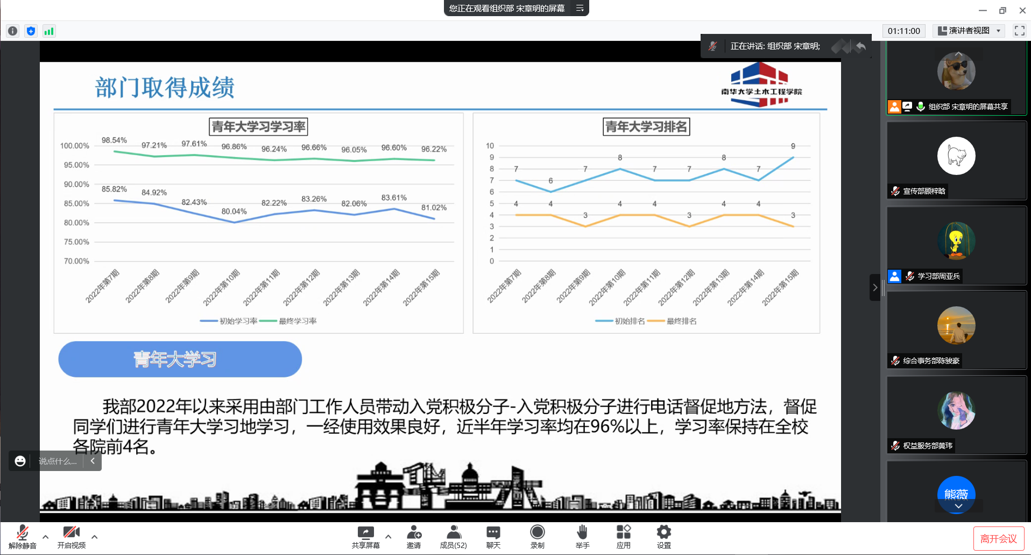Open the 成员(52) participants list
Image resolution: width=1031 pixels, height=555 pixels.
(x=454, y=537)
